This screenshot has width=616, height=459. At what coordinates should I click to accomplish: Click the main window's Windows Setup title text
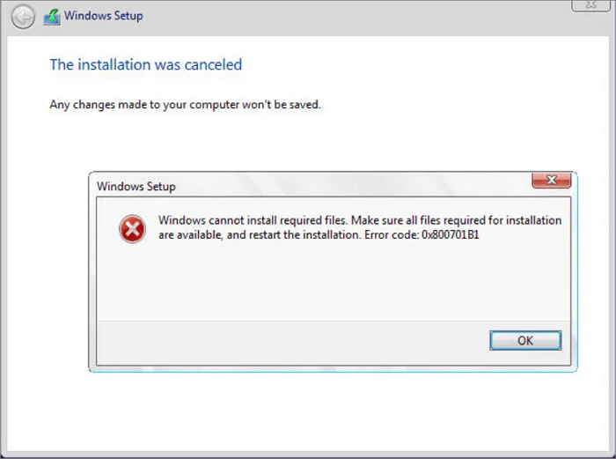105,16
